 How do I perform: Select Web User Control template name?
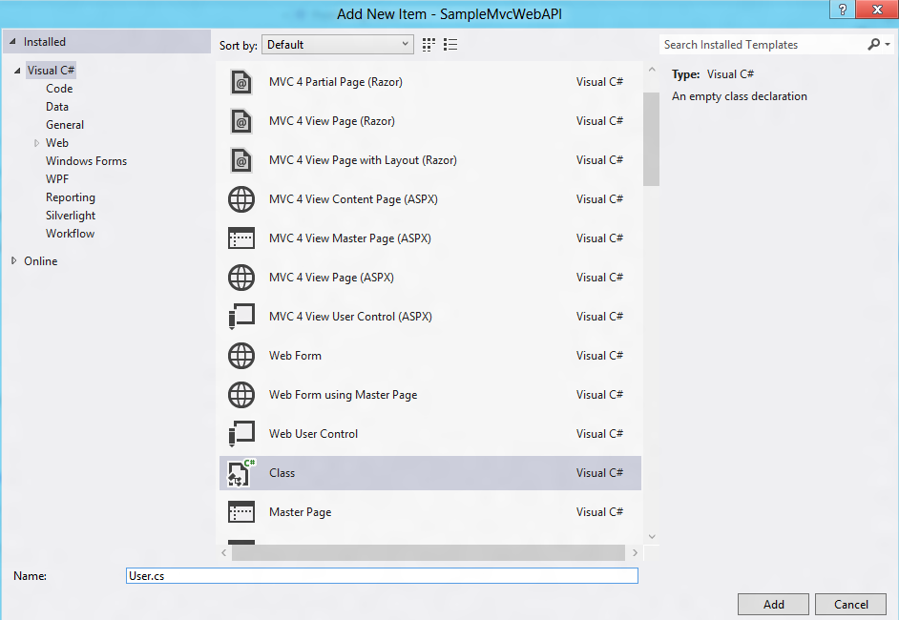tap(313, 434)
